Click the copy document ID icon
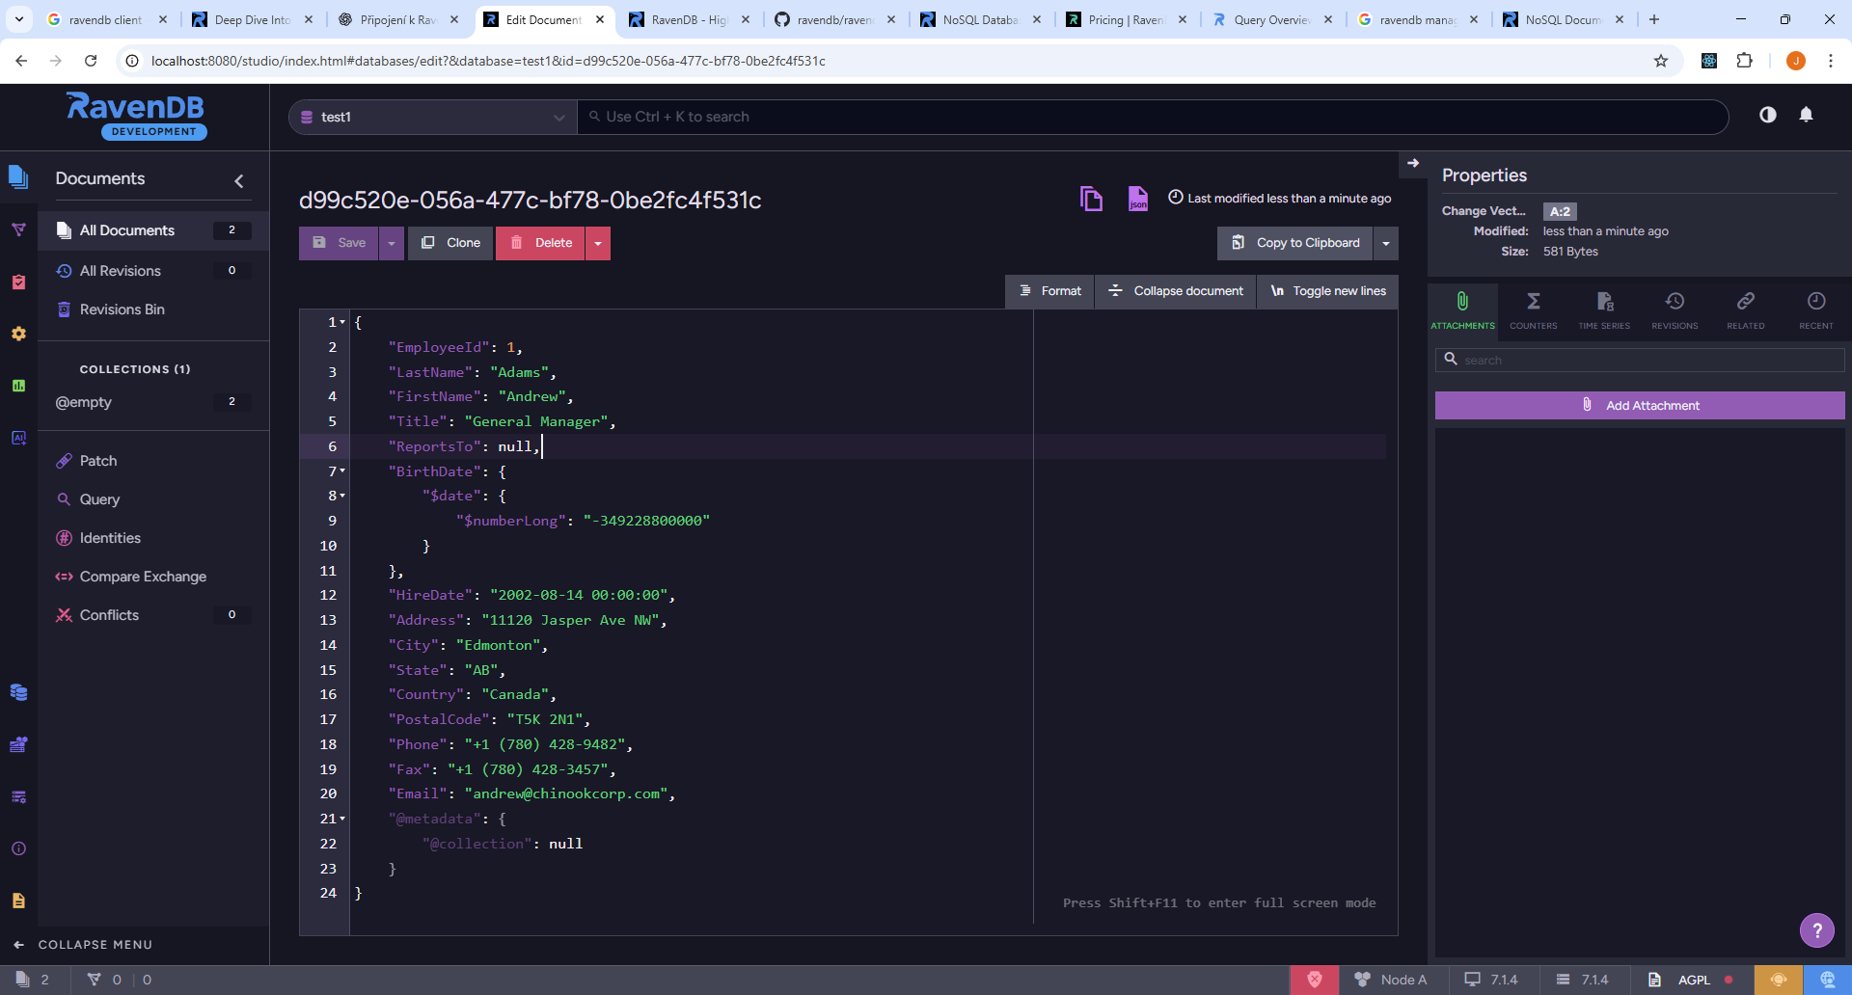Viewport: 1852px width, 995px height. pyautogui.click(x=1091, y=199)
